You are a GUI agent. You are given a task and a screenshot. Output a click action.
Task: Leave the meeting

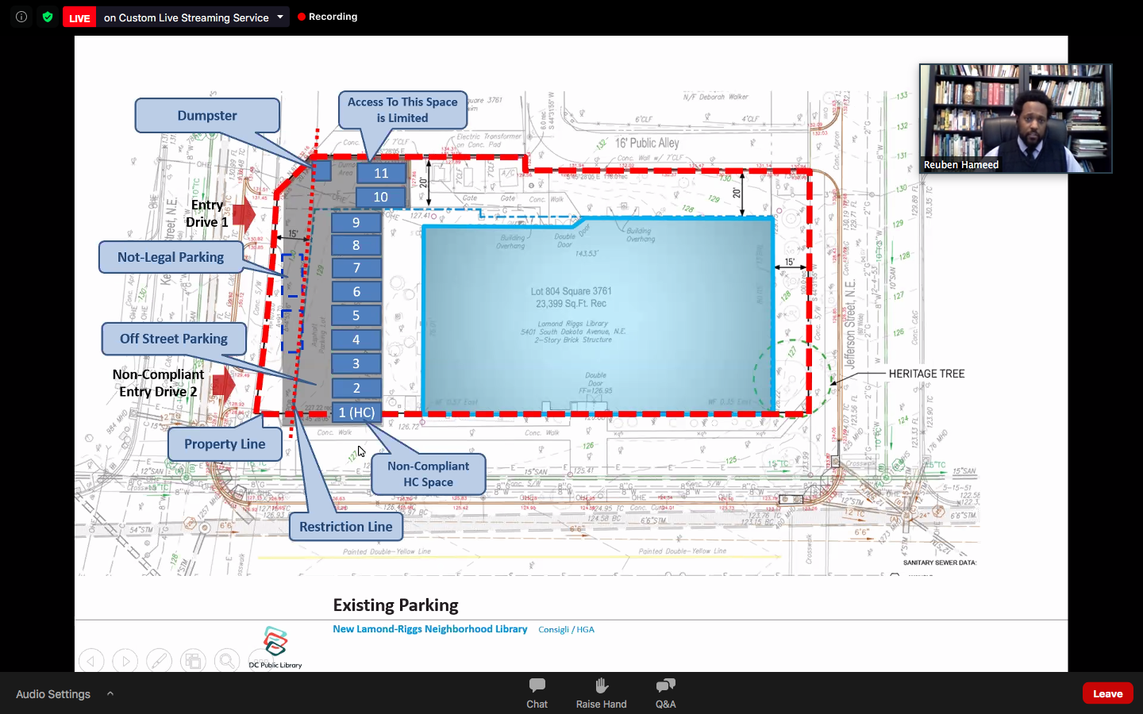(1107, 693)
